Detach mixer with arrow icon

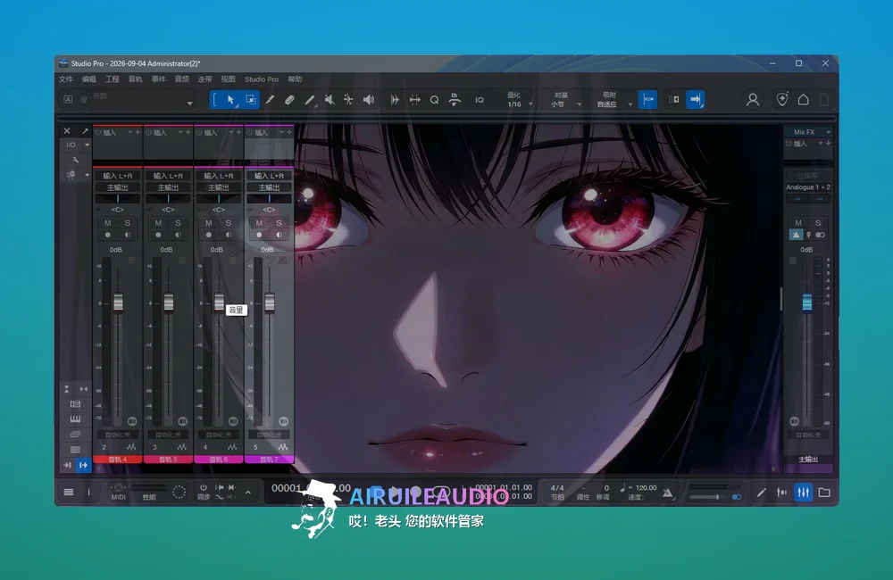coord(85,131)
